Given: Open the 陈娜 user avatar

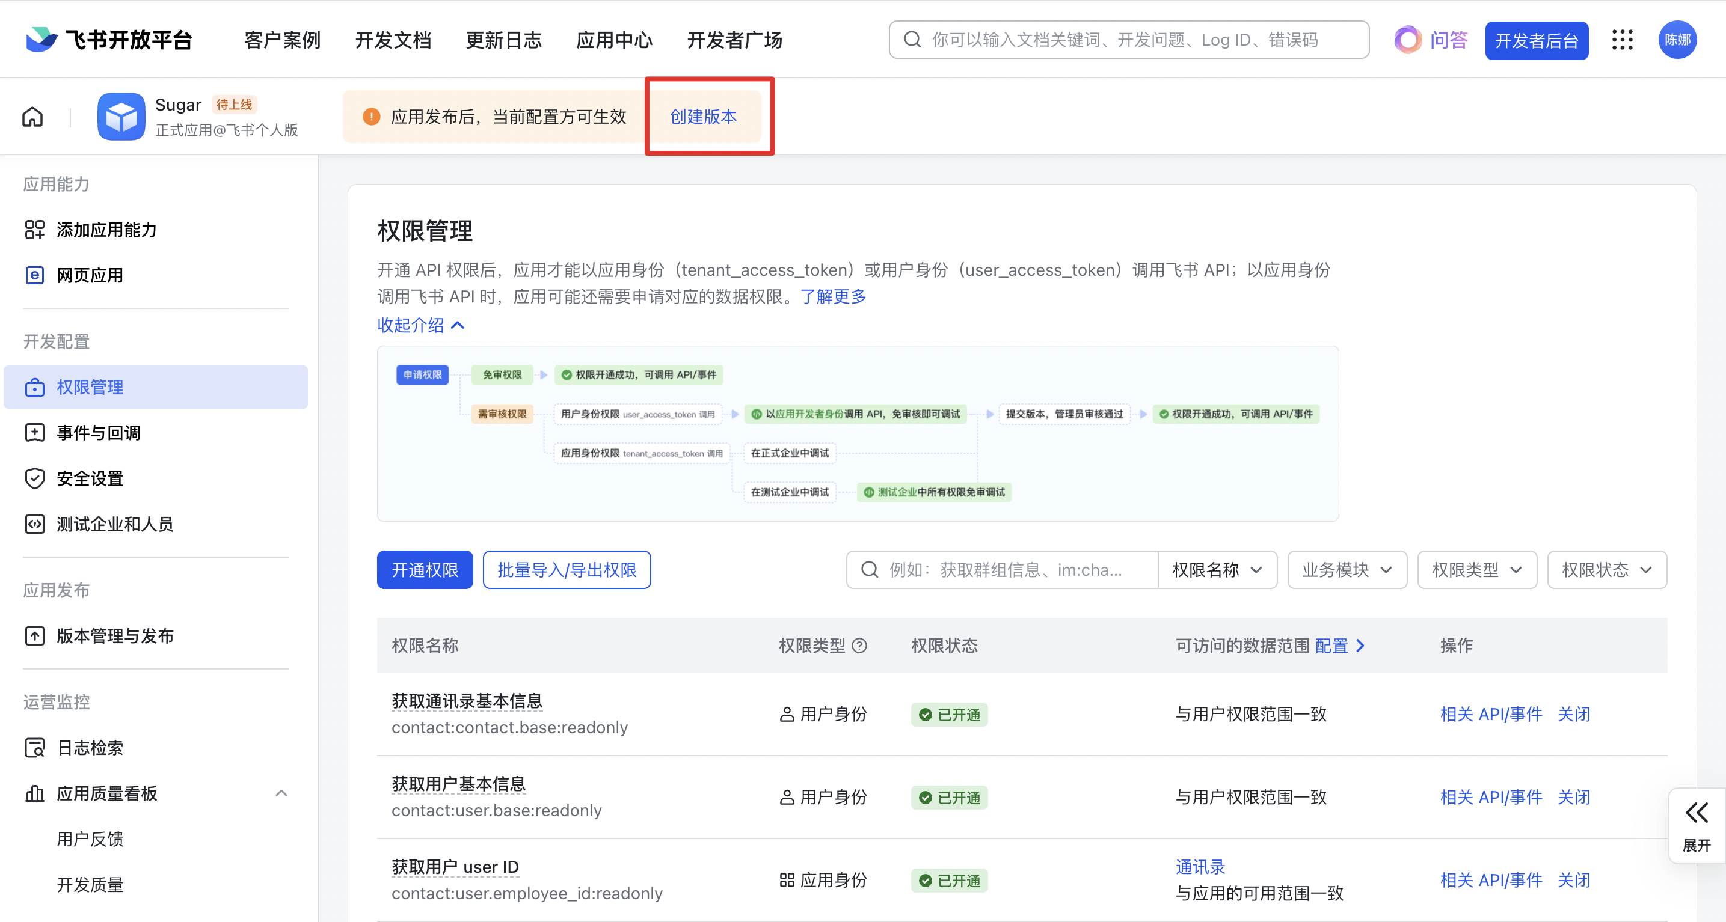Looking at the screenshot, I should [x=1677, y=40].
